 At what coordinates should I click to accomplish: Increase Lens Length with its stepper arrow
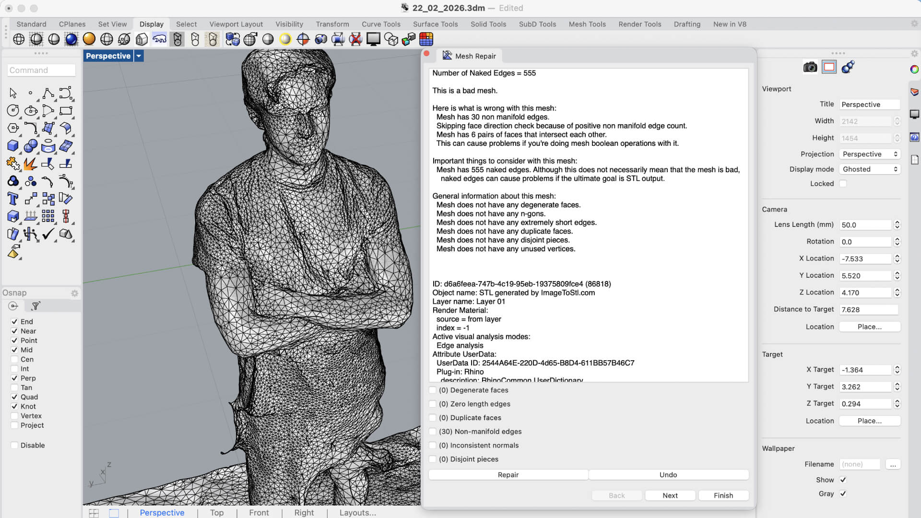click(897, 222)
